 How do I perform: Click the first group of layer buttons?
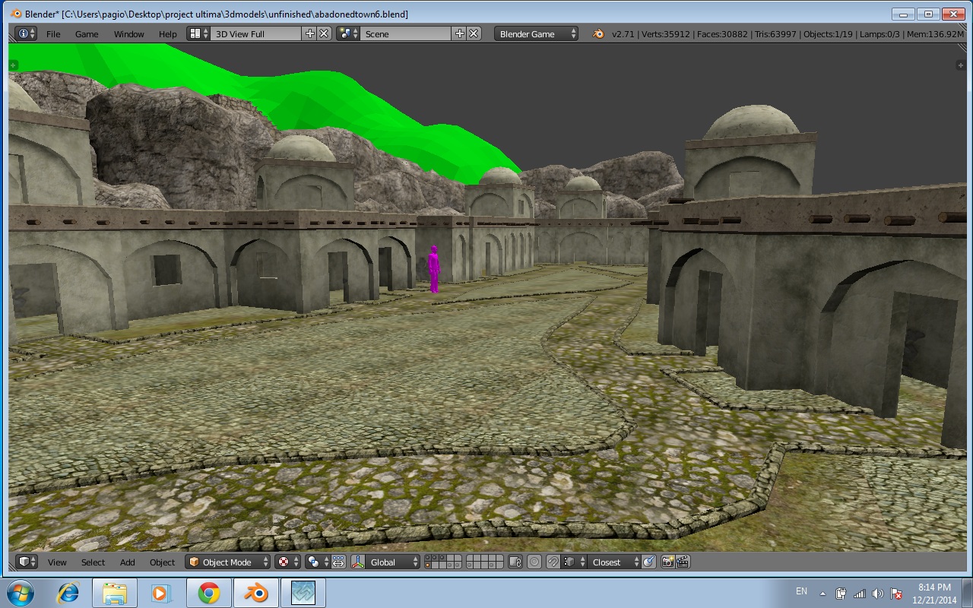point(443,562)
